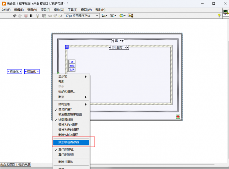Click the Run VI arrow icon
229x169 pixels.
click(x=14, y=15)
